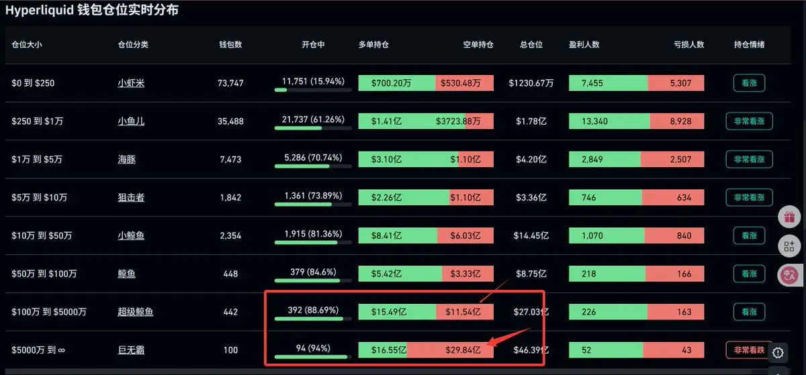Open the 超级鲸鱼 category link
Viewport: 806px width, 375px height.
(x=136, y=312)
